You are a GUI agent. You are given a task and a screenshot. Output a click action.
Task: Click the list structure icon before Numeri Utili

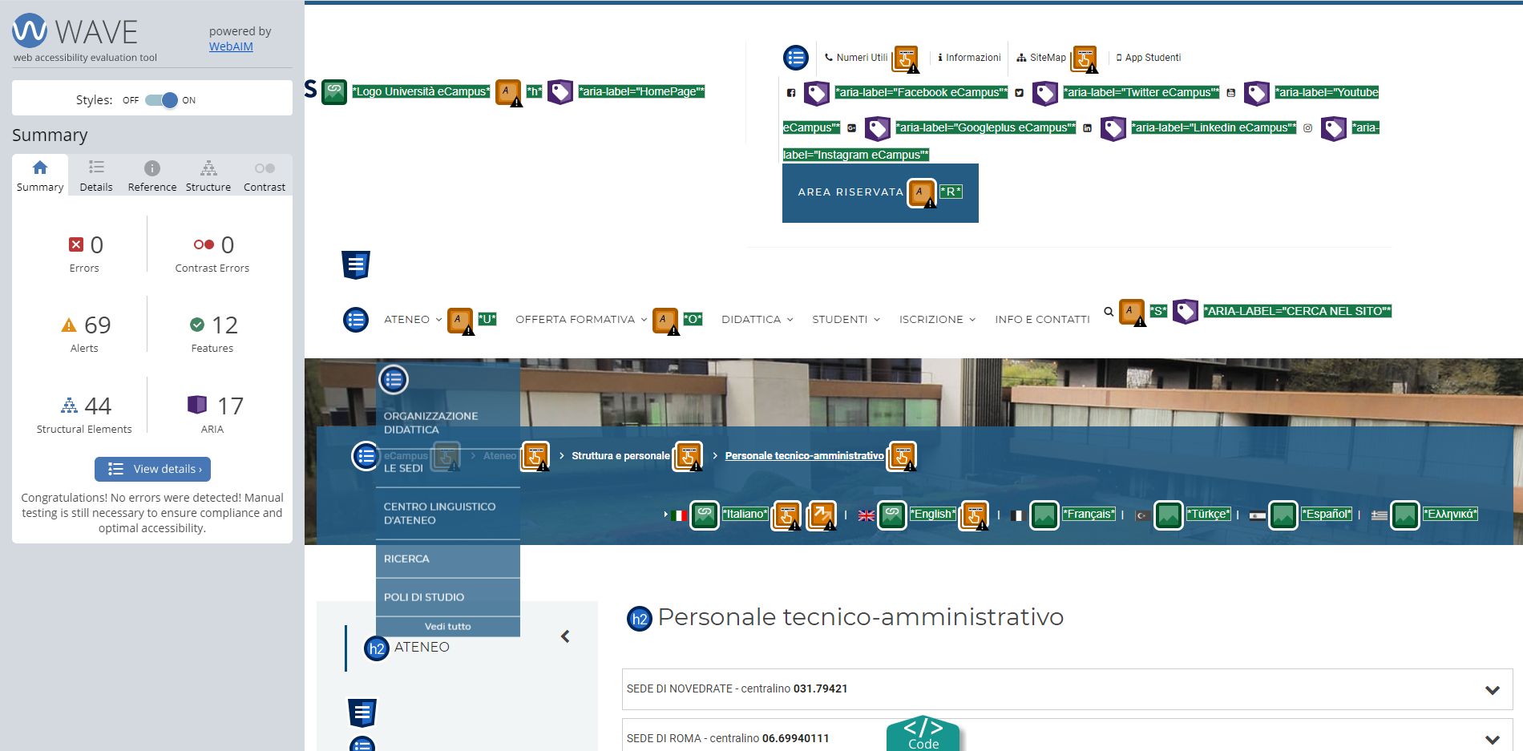796,58
